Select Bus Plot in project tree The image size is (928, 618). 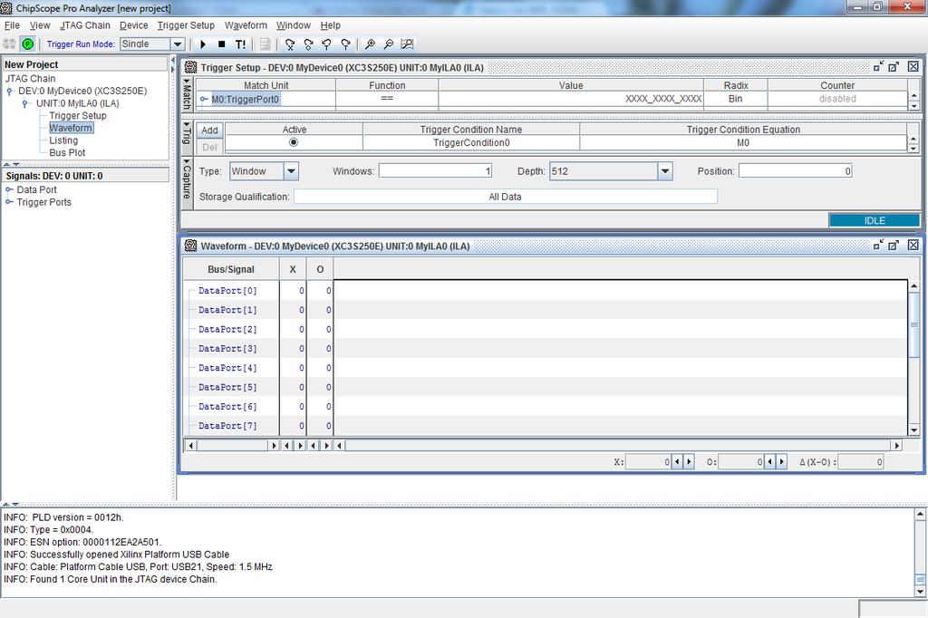click(x=67, y=153)
